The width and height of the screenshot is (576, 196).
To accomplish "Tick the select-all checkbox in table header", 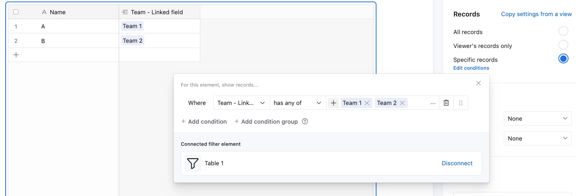I will click(x=16, y=12).
